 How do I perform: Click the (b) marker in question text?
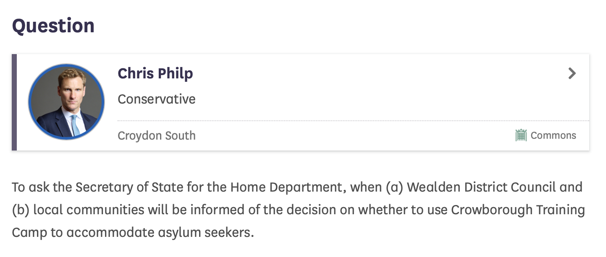(20, 210)
